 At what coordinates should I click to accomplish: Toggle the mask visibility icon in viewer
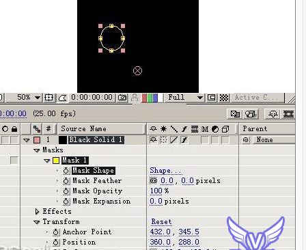63,98
